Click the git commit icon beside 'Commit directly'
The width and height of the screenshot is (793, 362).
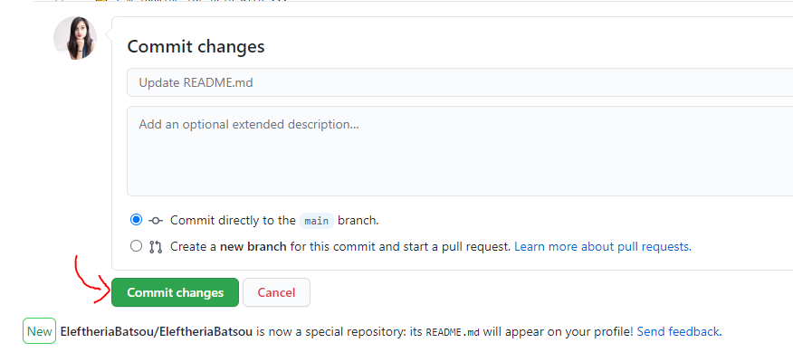[156, 220]
